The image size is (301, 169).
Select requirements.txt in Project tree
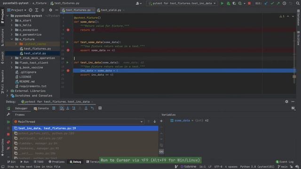click(x=31, y=86)
